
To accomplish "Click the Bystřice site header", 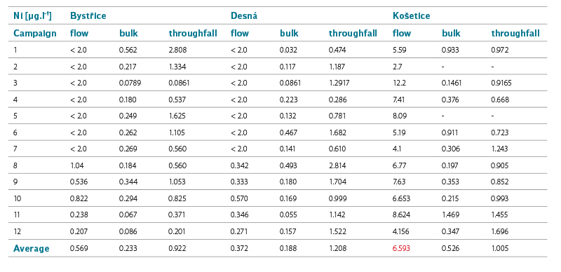I will point(88,16).
